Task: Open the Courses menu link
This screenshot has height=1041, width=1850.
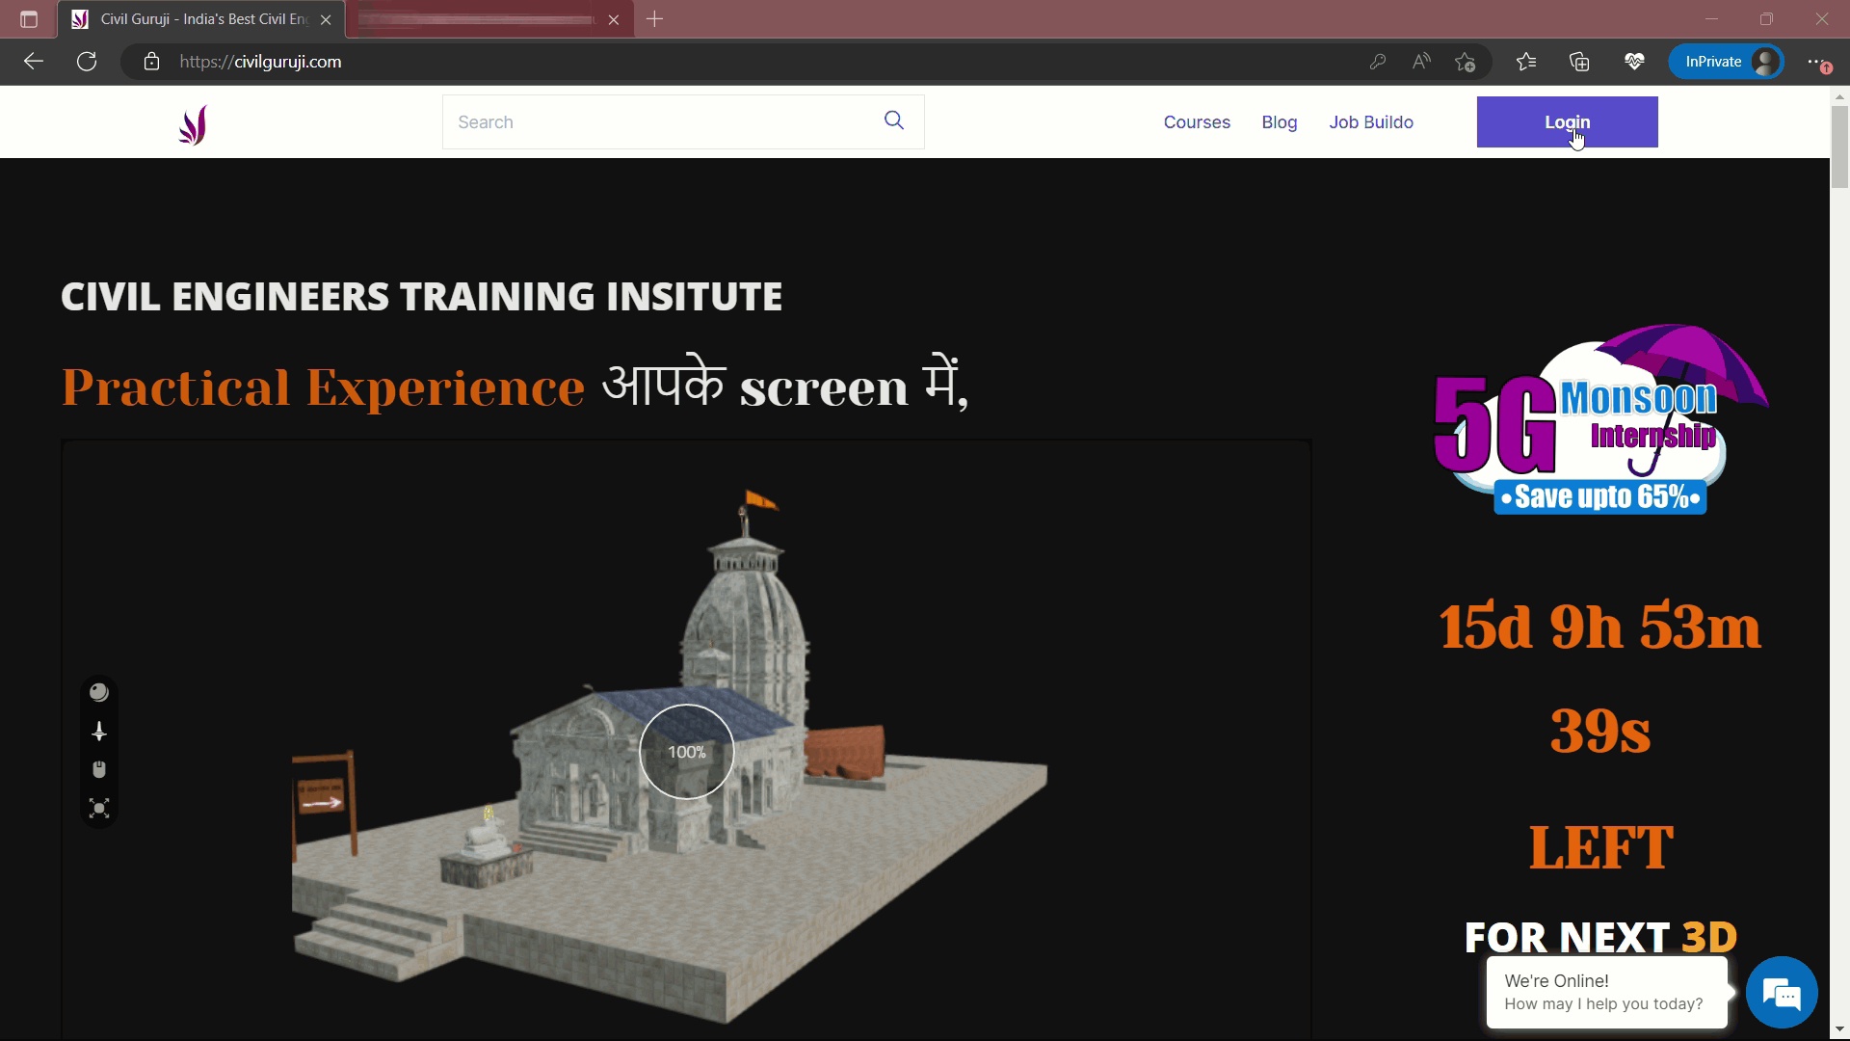Action: 1197,122
